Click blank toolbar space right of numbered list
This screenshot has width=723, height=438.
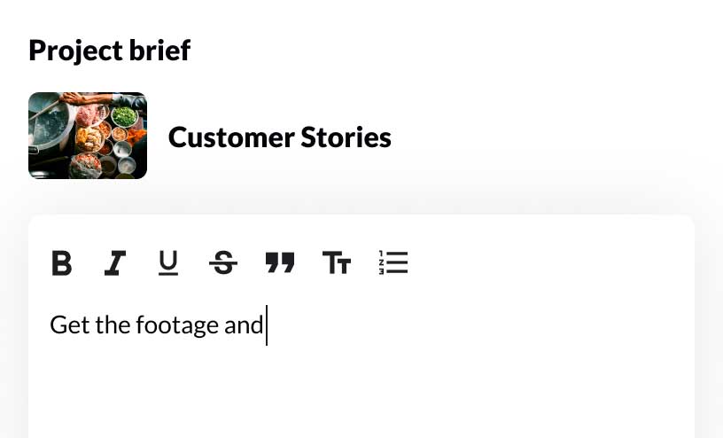click(549, 263)
